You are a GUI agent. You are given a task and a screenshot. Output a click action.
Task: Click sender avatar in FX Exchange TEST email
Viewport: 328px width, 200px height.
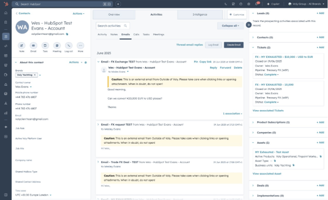point(104,69)
